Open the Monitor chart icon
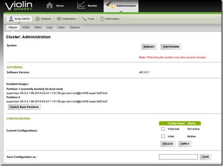Screen dimensions: 223x166 [x=81, y=5]
